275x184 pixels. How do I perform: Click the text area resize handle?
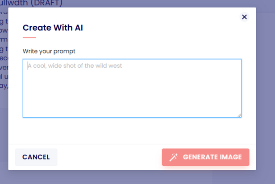pyautogui.click(x=239, y=115)
